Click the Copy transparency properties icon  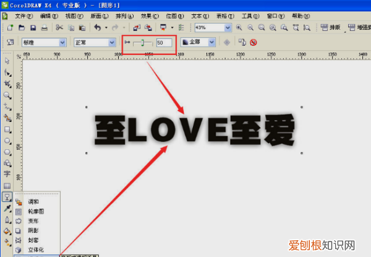click(x=242, y=42)
